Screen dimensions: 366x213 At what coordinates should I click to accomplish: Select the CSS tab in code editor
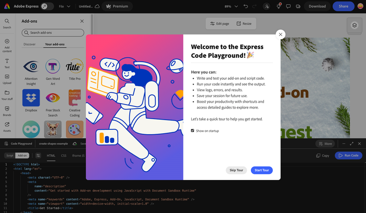[x=63, y=156]
